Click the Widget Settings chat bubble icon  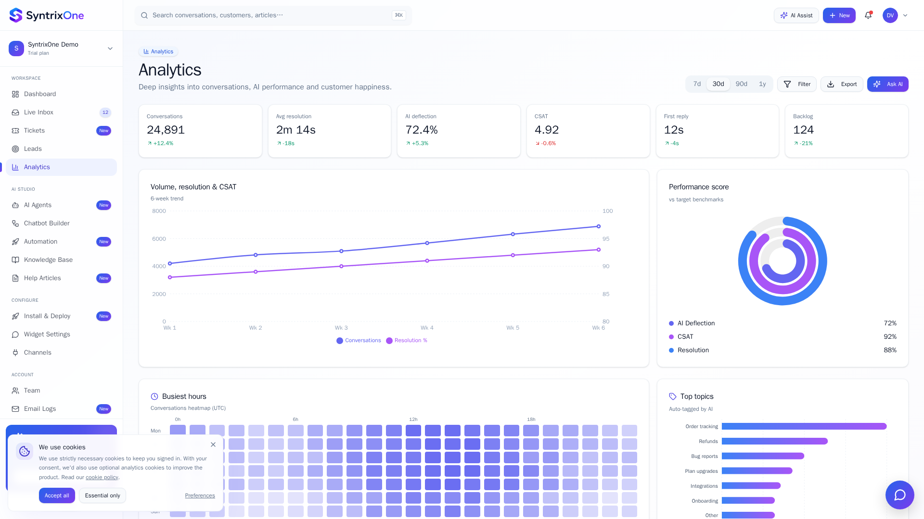tap(15, 334)
